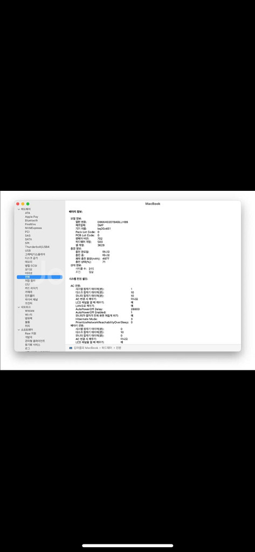Click the charge state value 71

[x=104, y=262]
